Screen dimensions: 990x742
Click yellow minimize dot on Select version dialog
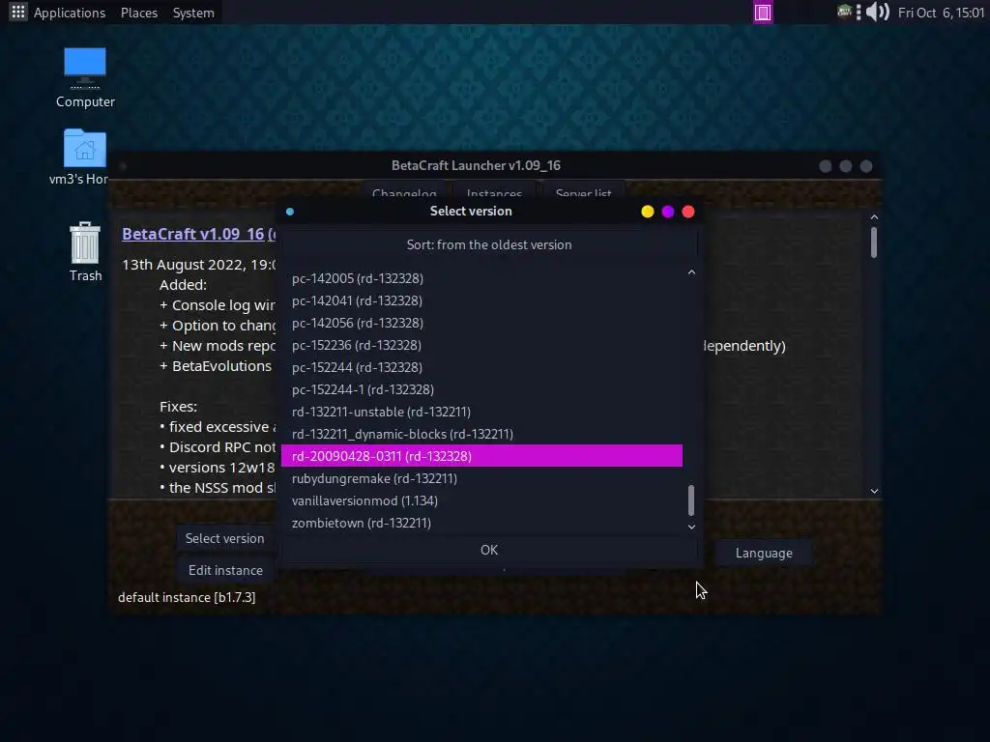click(x=647, y=212)
